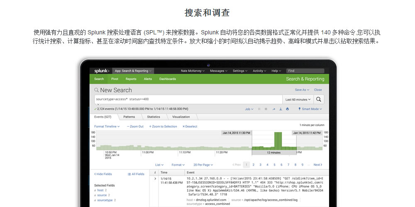415x207 pixels.
Task: Click the Time column header
Action: coord(164,172)
